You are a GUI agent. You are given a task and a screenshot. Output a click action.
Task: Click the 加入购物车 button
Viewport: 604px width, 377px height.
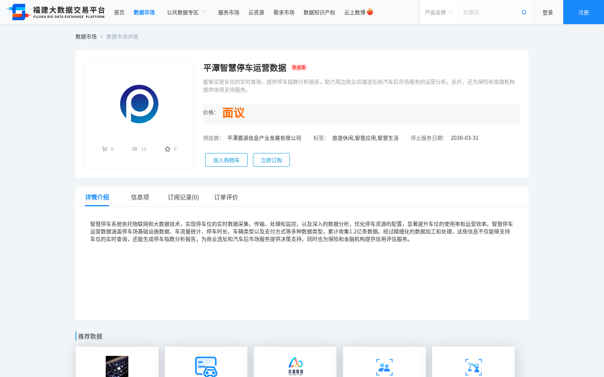click(226, 160)
